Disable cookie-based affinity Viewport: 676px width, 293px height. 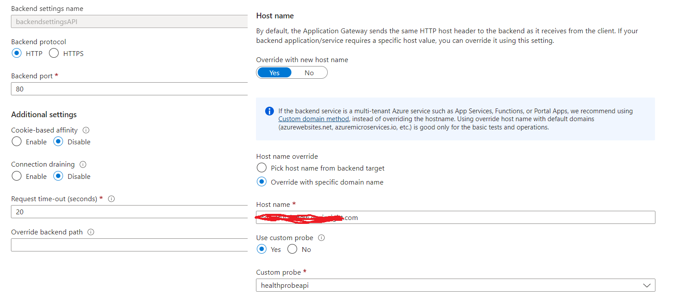[x=58, y=142]
